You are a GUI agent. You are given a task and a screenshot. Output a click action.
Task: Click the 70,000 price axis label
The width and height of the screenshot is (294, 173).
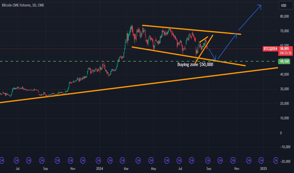285,31
